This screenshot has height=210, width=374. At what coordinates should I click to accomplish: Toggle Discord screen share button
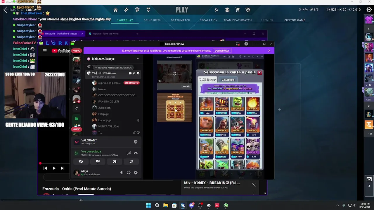98,162
